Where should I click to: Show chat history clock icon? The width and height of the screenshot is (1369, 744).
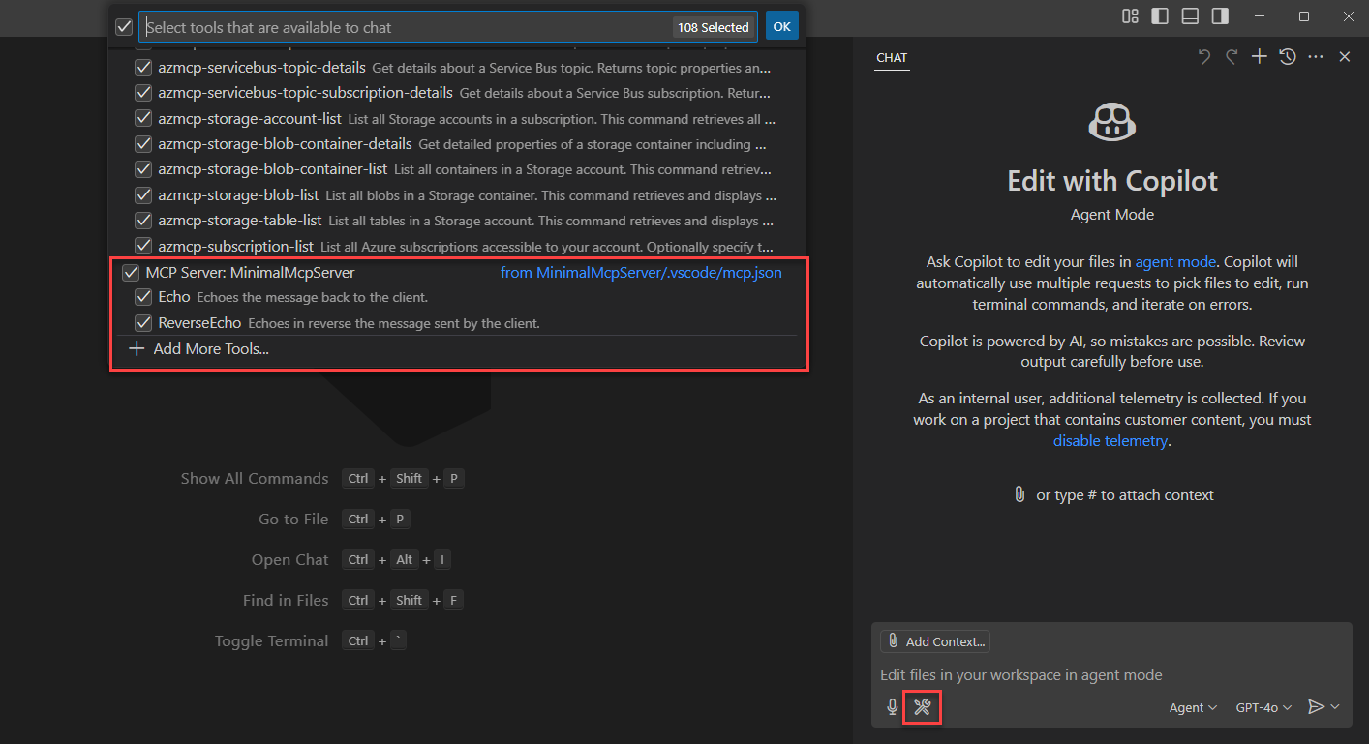(1287, 57)
